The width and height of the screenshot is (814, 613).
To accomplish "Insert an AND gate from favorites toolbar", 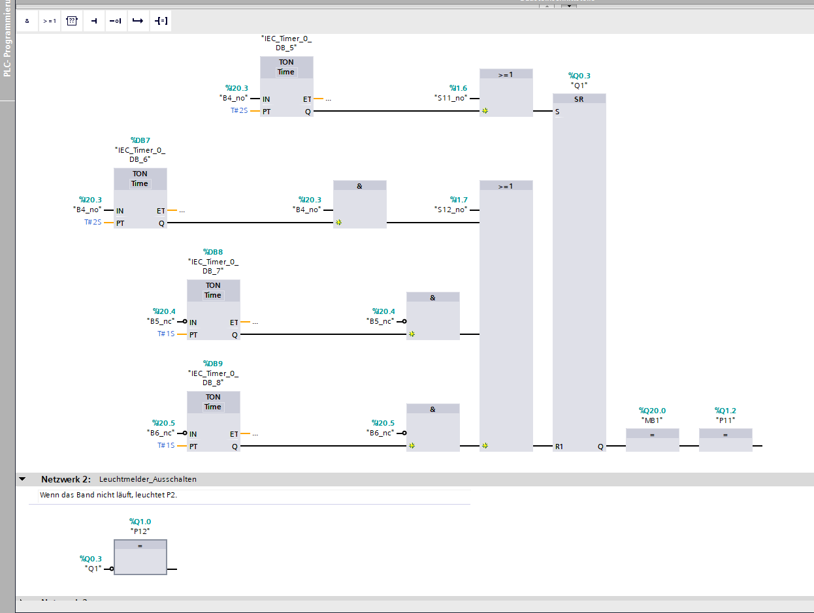I will (x=27, y=21).
